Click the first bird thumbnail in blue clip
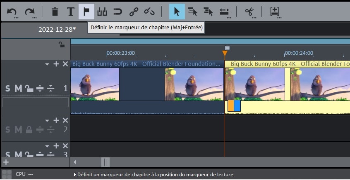This screenshot has height=180, width=350. coord(95,84)
